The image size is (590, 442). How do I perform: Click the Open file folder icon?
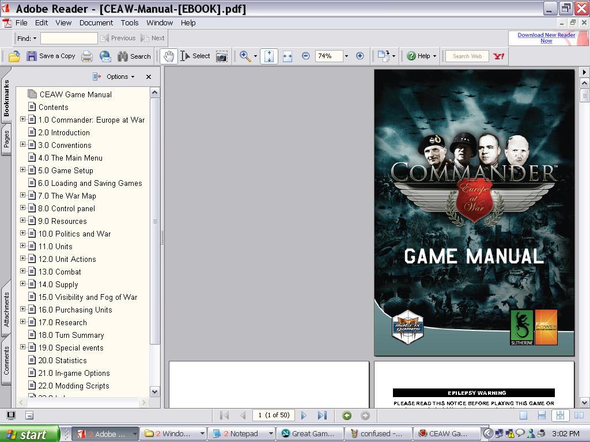[14, 56]
